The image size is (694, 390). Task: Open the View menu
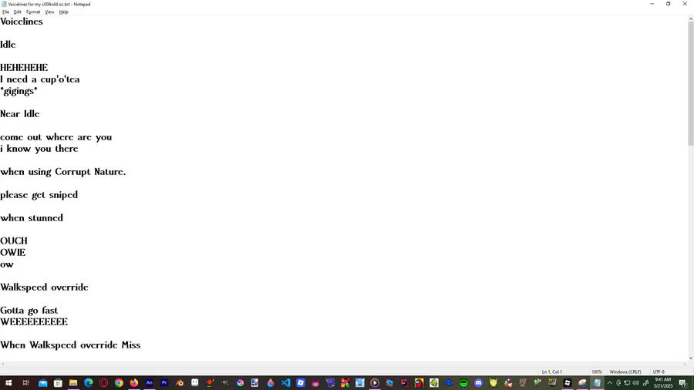pyautogui.click(x=49, y=12)
